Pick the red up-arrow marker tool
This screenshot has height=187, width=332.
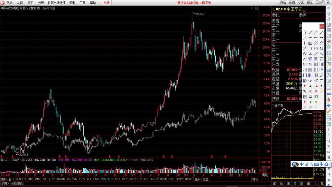tap(305, 86)
